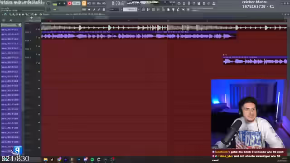Click the render export icon beside save
Image resolution: width=290 pixels, height=163 pixels.
(x=204, y=3)
